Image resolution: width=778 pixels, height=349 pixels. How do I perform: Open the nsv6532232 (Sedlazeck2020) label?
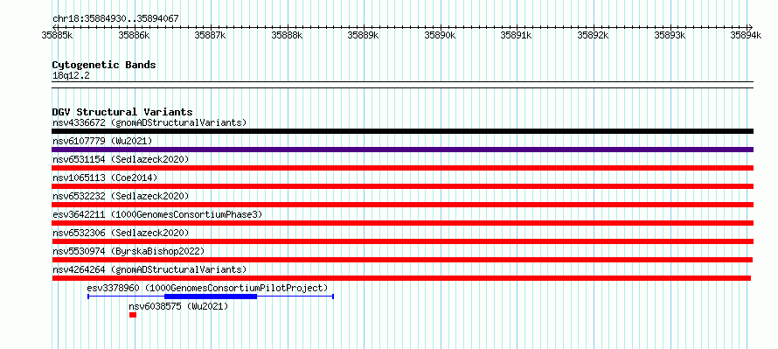tap(121, 196)
